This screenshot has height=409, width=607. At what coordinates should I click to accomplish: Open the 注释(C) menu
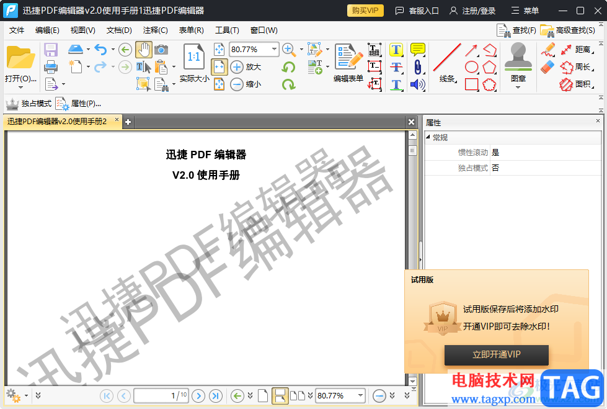(155, 30)
